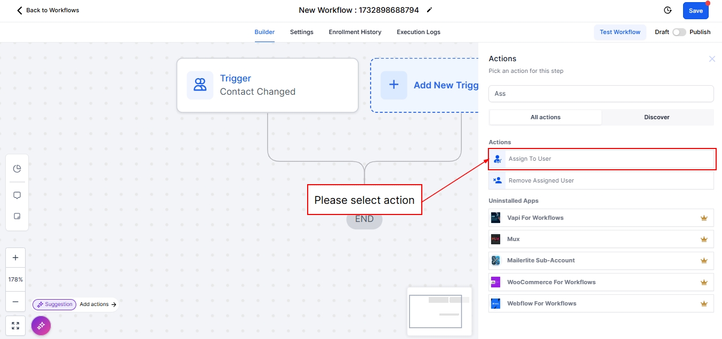Image resolution: width=722 pixels, height=339 pixels.
Task: Click the pencil icon to rename workflow
Action: [429, 10]
